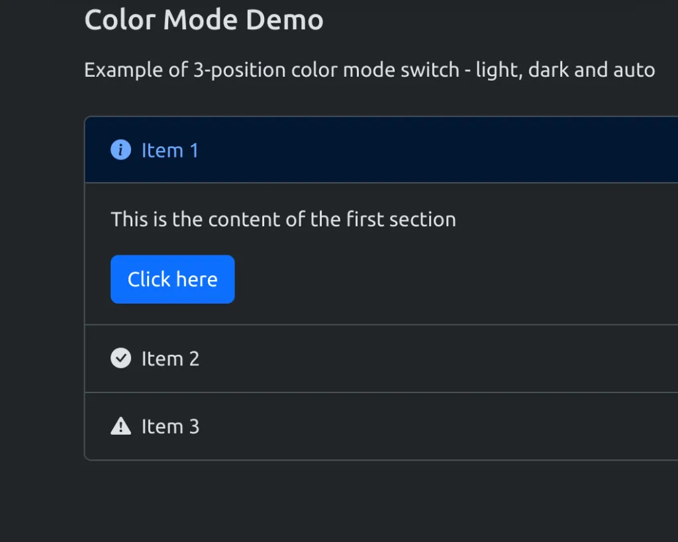Click the "Color Mode Demo" heading

204,21
